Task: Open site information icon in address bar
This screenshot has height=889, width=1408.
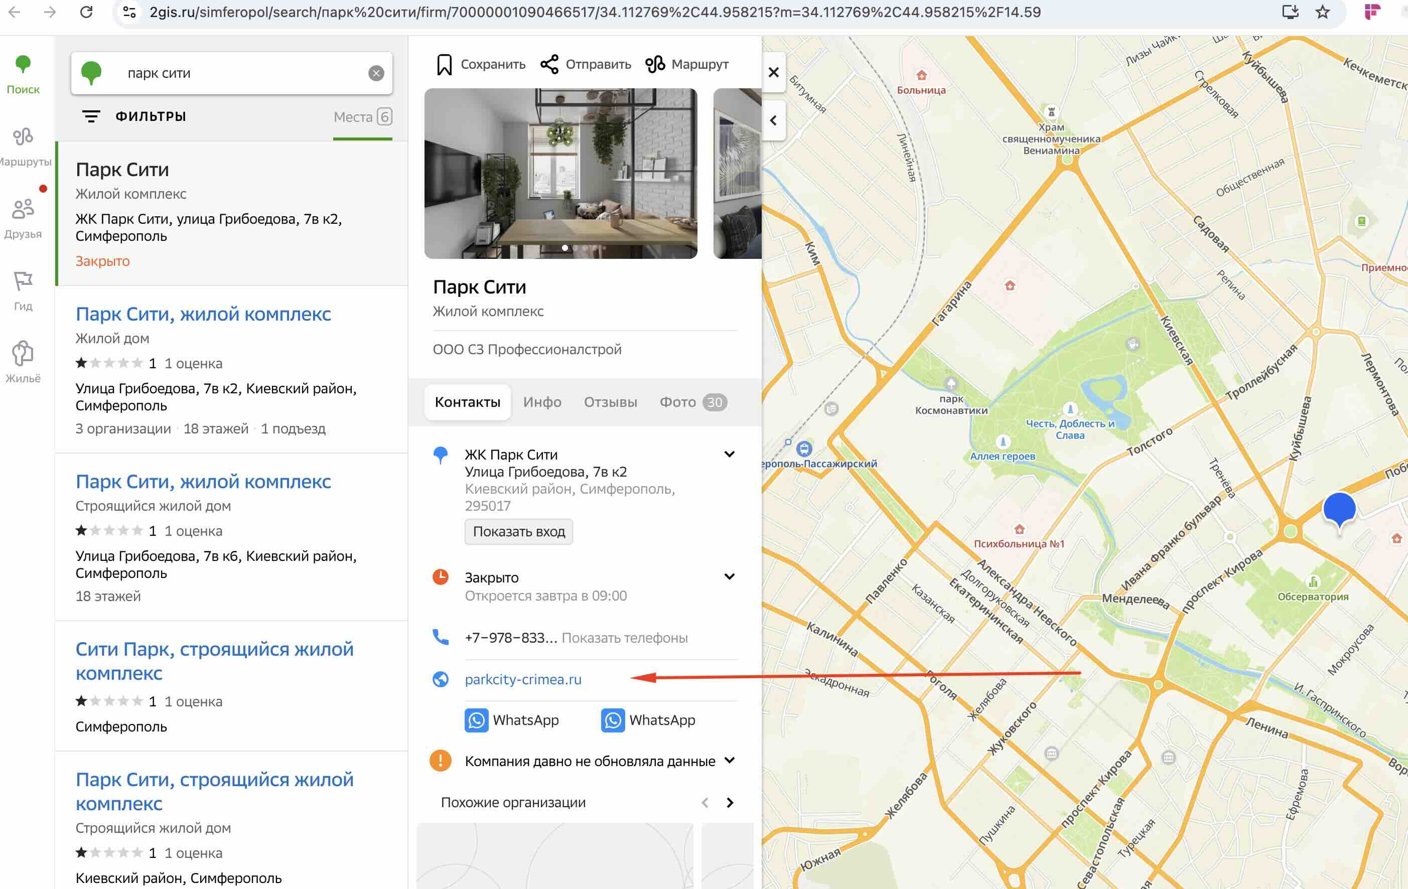Action: [129, 12]
